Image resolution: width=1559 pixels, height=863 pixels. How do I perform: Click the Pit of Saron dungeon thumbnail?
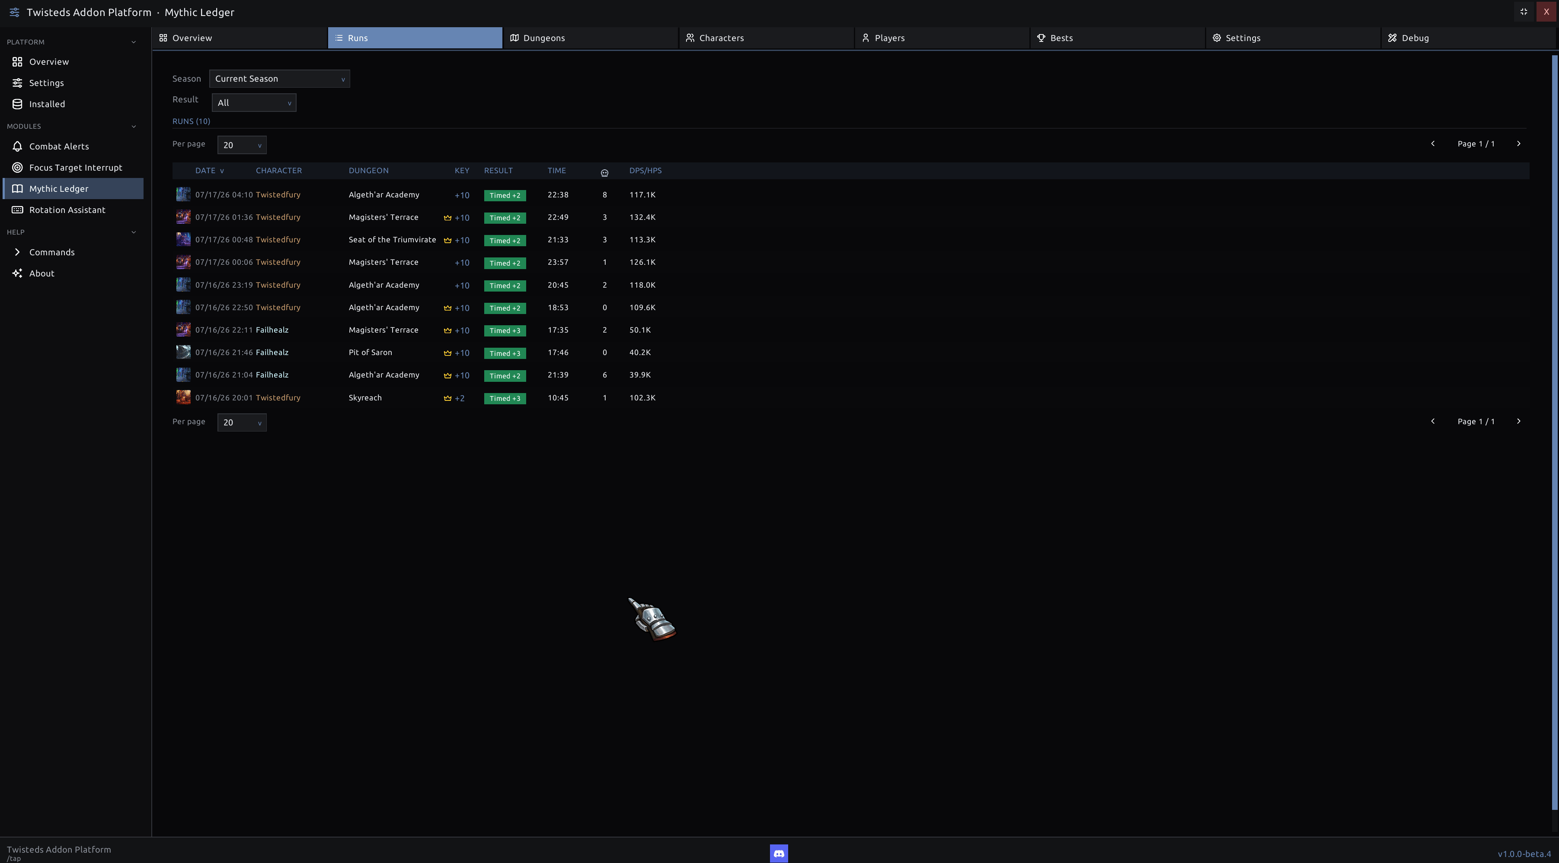(x=183, y=352)
